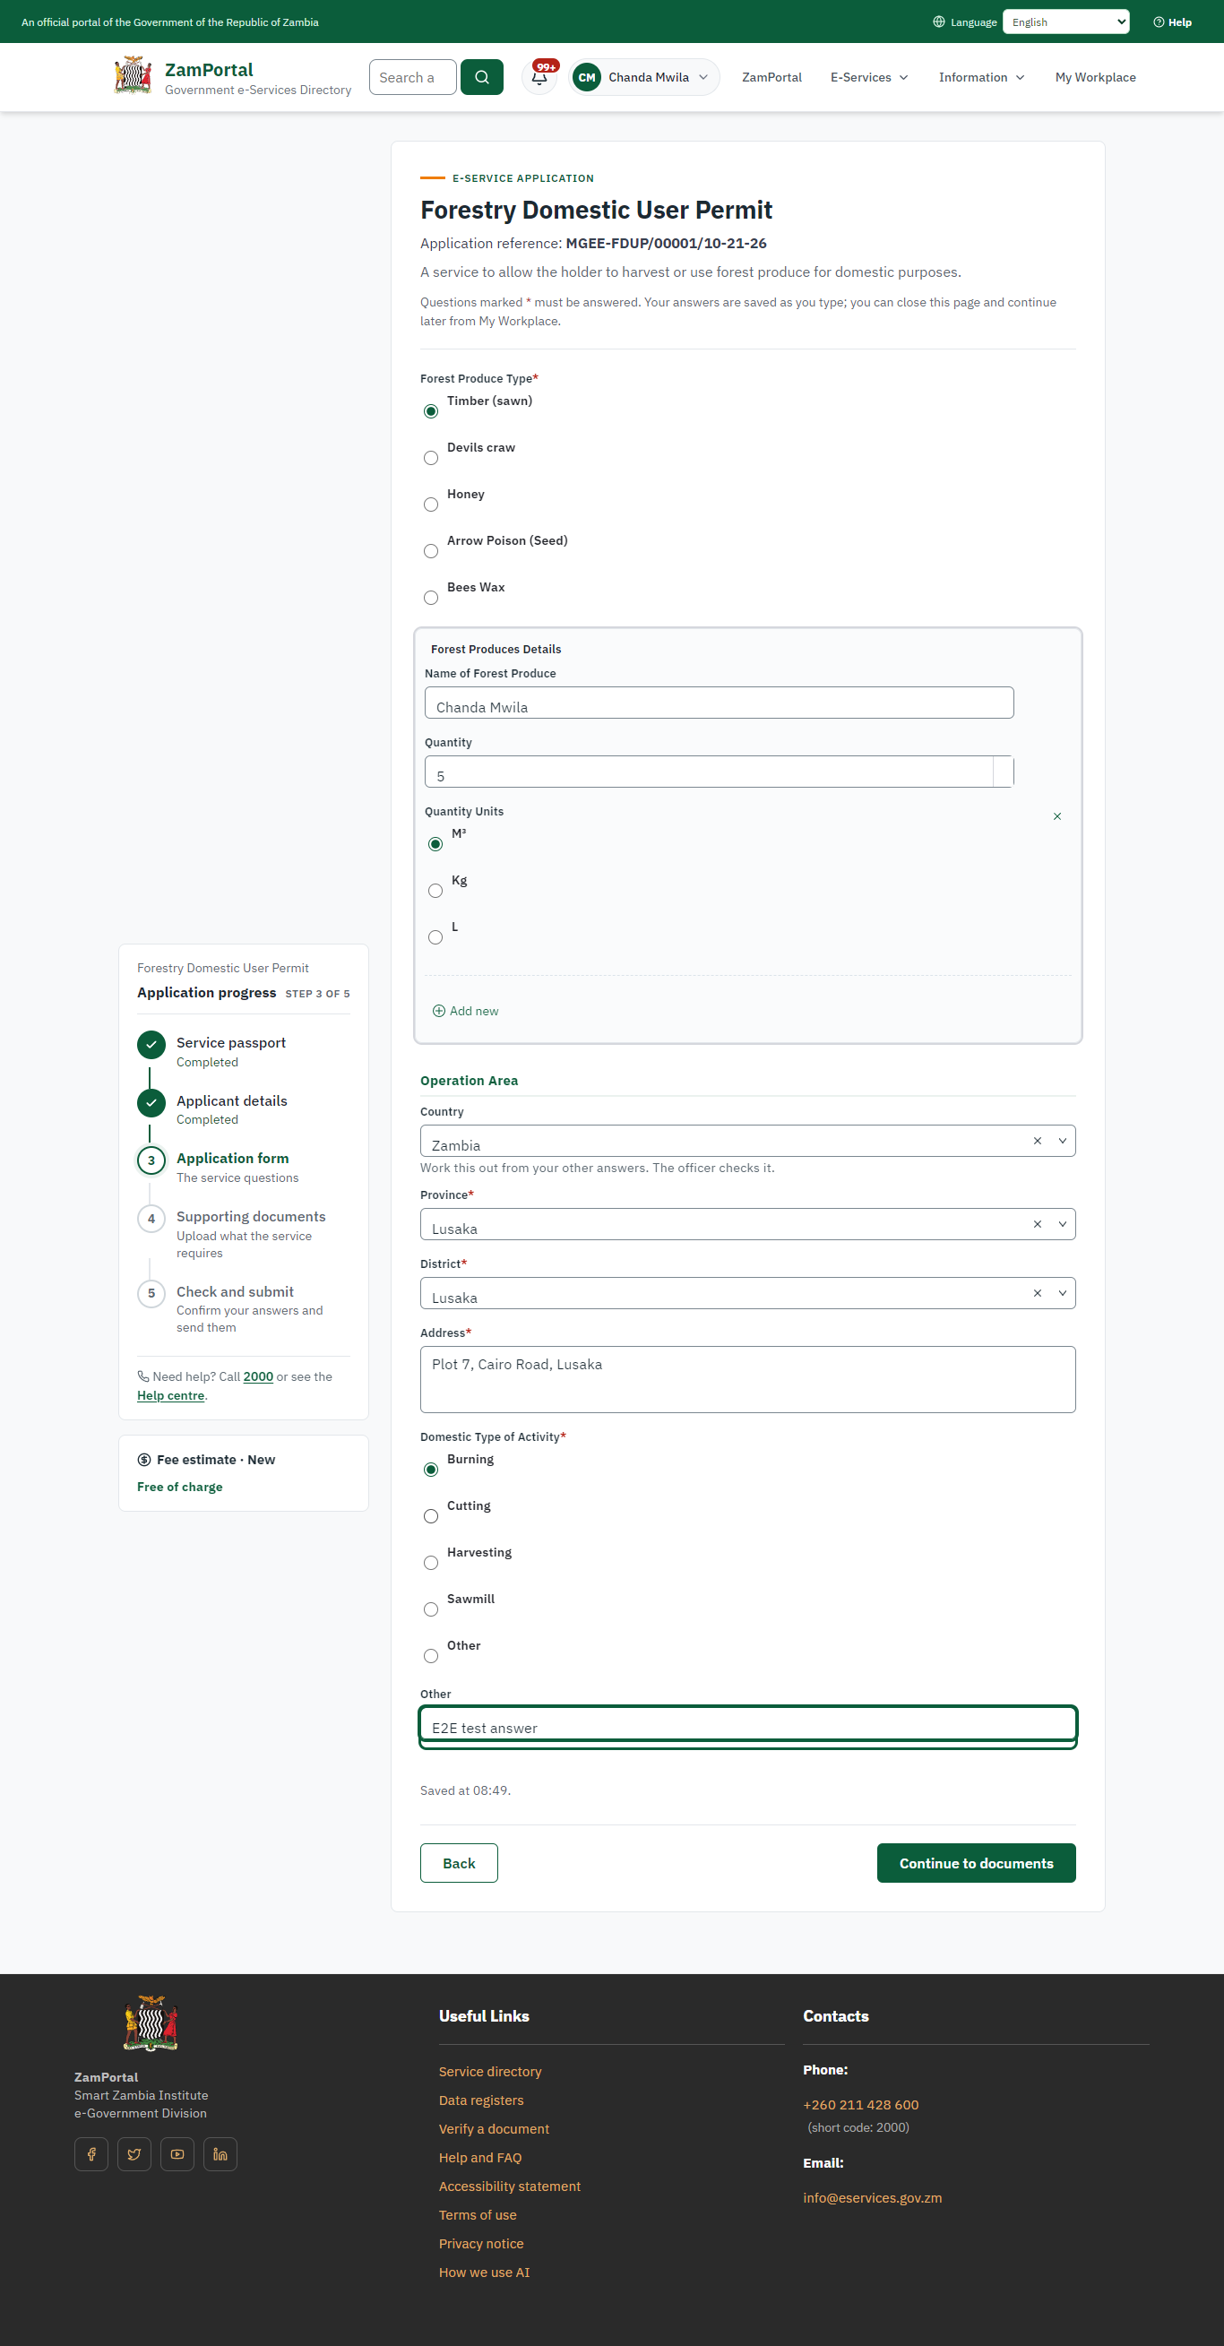Select the Honey radio option

coord(431,505)
